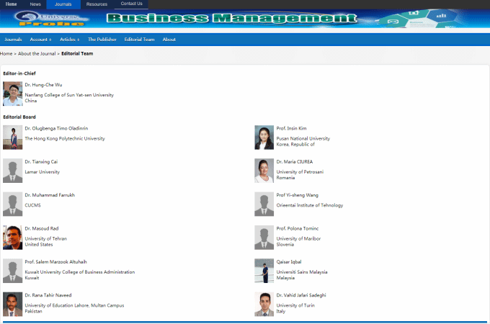Open the Journals item in blue navbar
490x324 pixels.
point(13,40)
